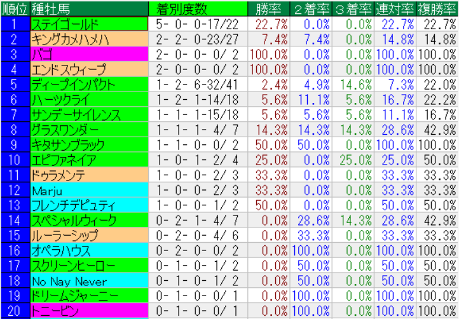The image size is (459, 319).
Task: Click the Marju sire cell
Action: (89, 190)
